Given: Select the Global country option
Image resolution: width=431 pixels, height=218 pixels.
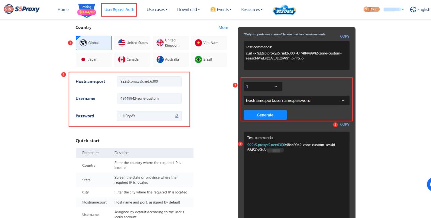Looking at the screenshot, I should [x=94, y=43].
